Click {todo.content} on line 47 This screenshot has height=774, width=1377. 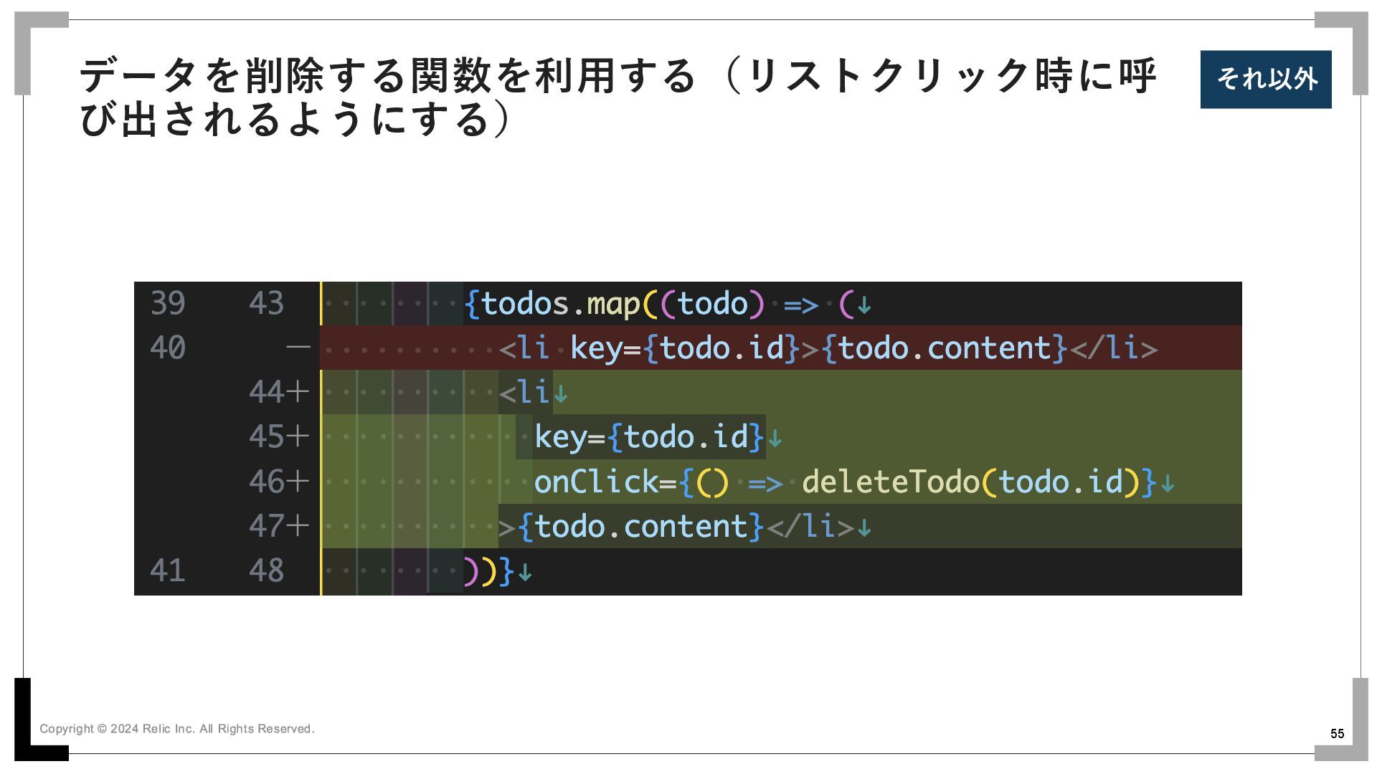(640, 527)
